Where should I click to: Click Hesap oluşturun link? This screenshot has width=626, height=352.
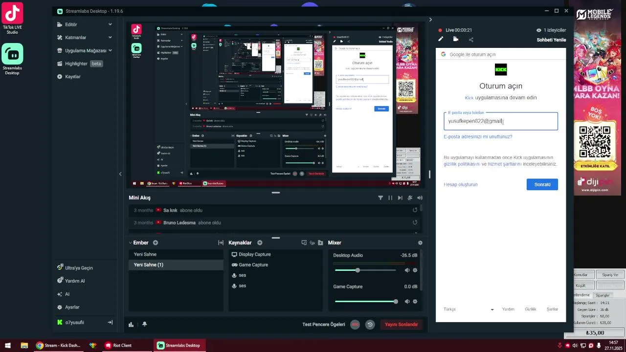click(461, 184)
